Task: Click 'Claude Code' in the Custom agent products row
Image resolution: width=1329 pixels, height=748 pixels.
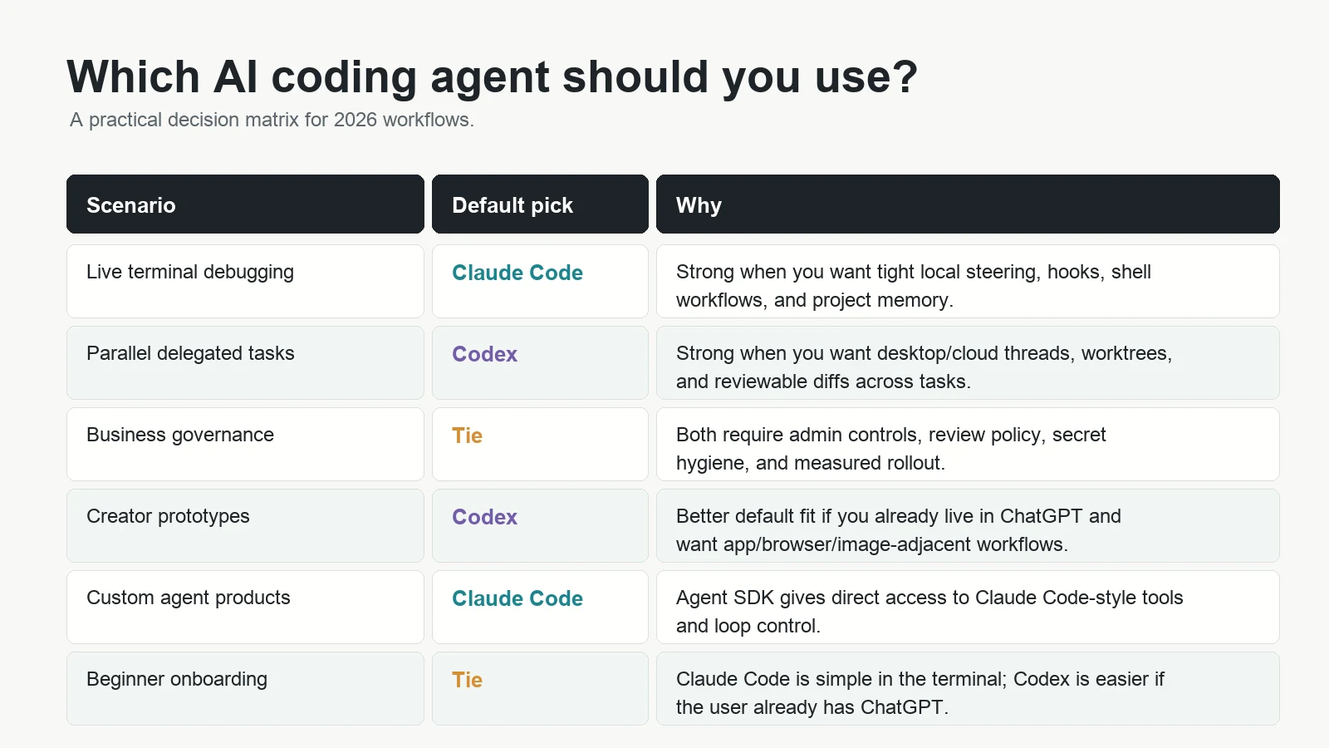Action: (517, 598)
